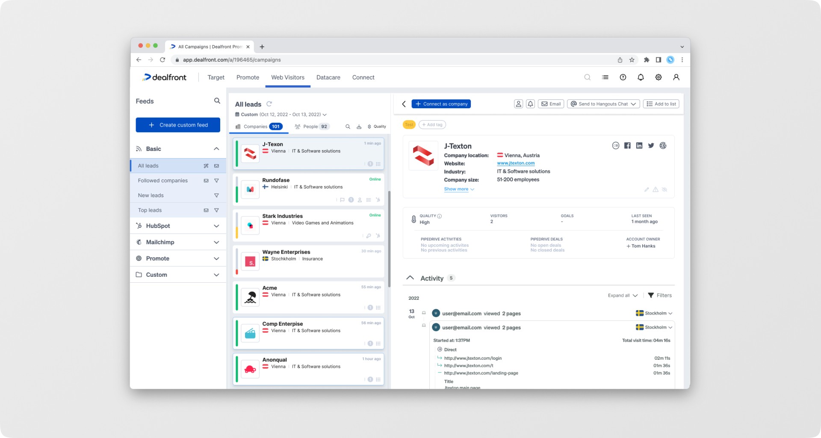Open the Connect menu
This screenshot has width=821, height=438.
[363, 77]
